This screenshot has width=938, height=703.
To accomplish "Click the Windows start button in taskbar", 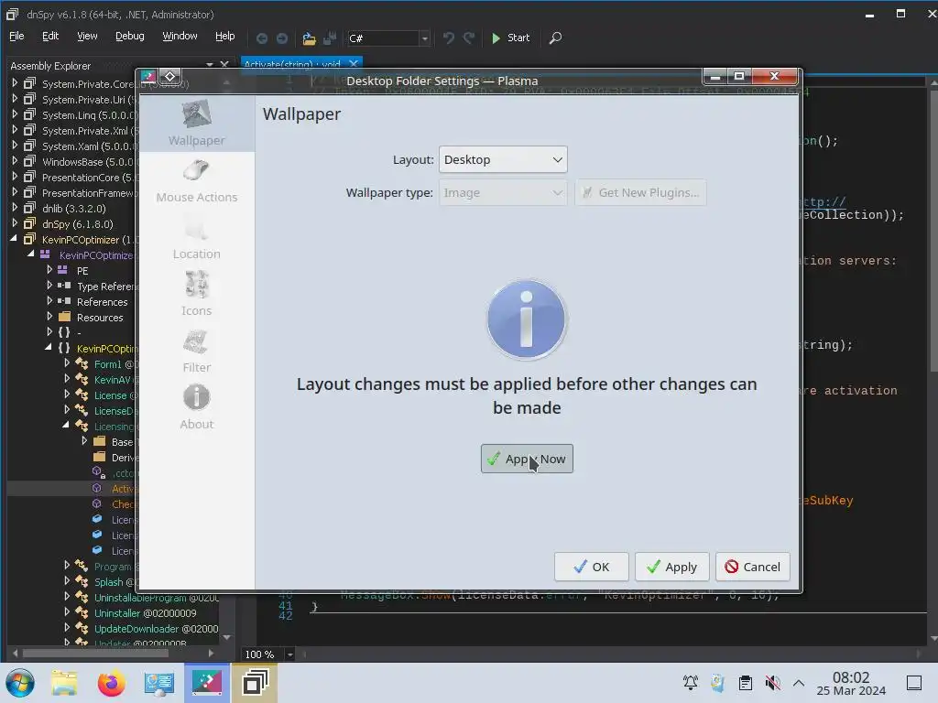I will click(20, 683).
